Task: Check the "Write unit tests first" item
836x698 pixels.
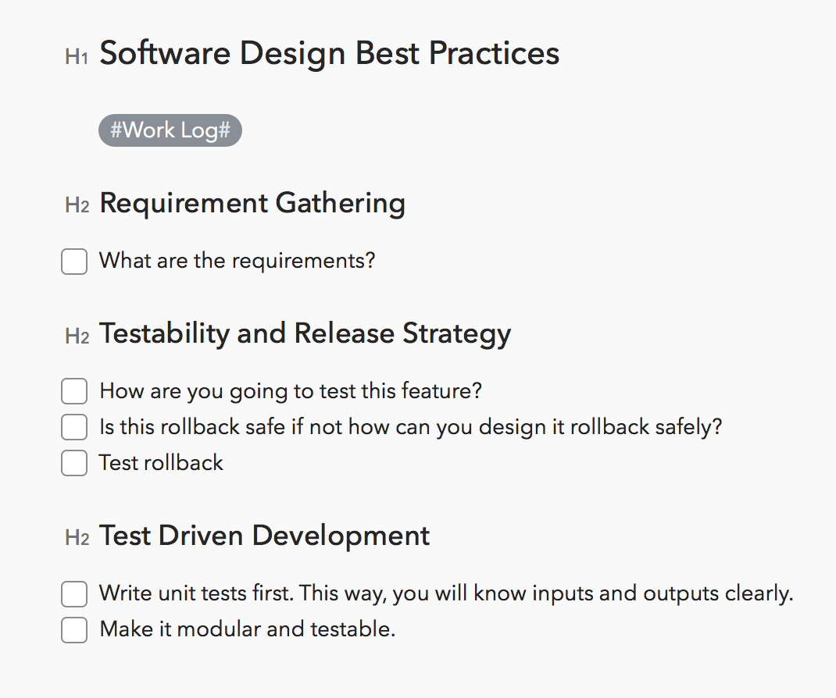Action: pyautogui.click(x=74, y=593)
